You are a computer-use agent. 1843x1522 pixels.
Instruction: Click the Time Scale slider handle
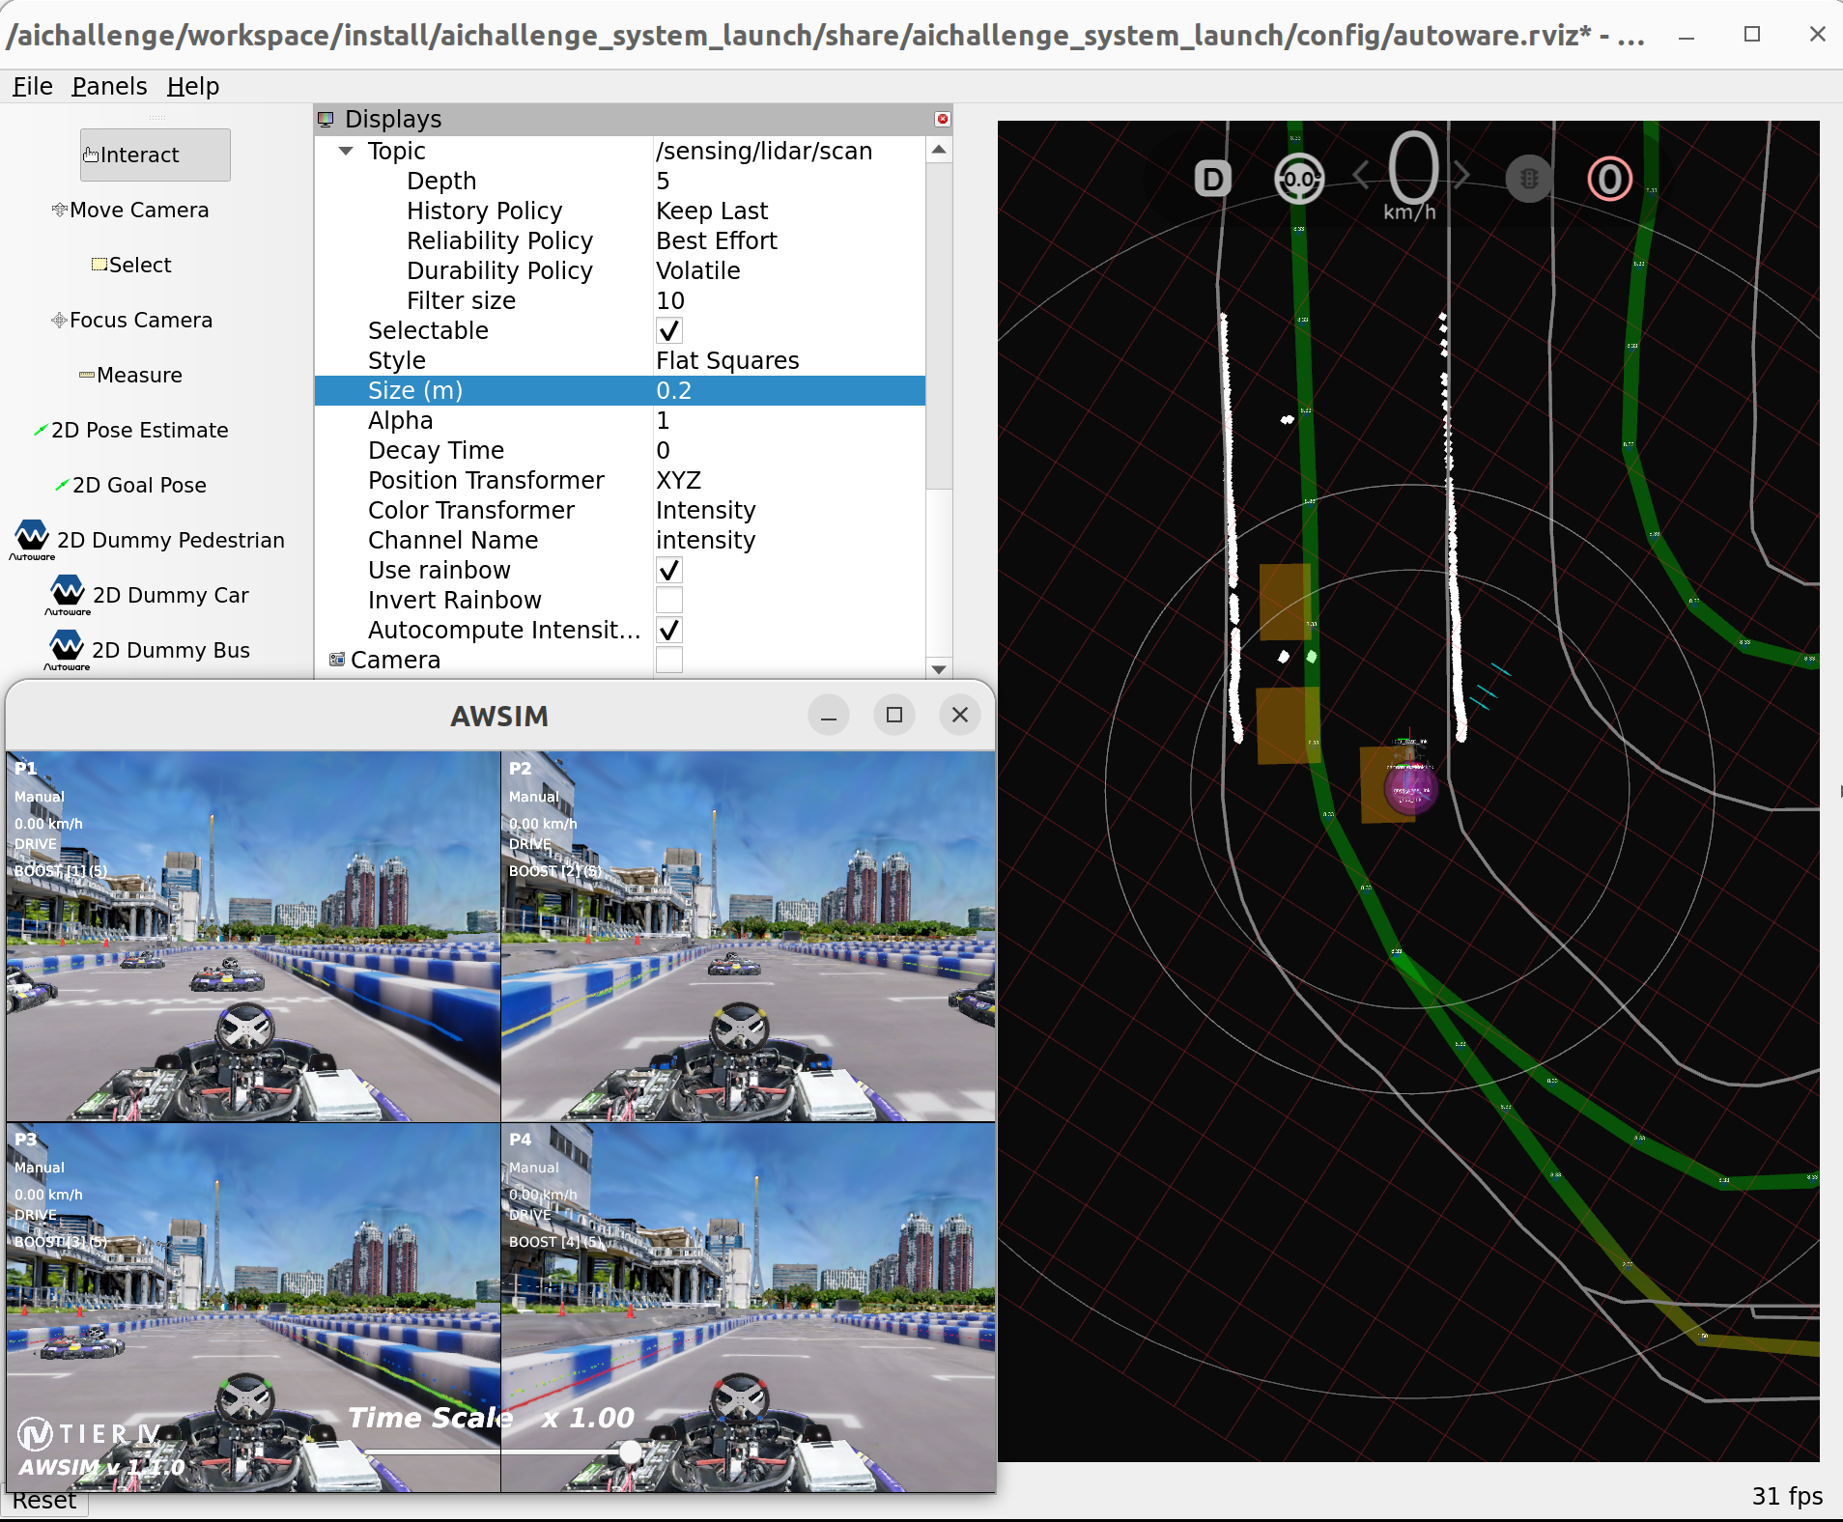[x=630, y=1451]
